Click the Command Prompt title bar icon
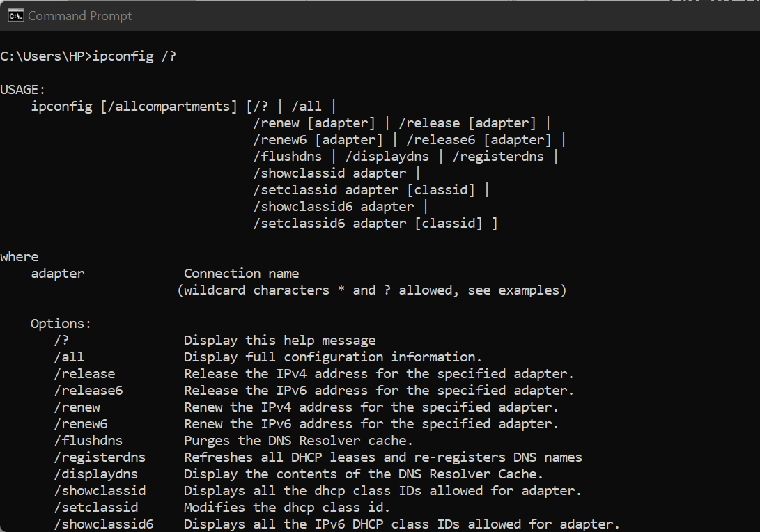 tap(15, 15)
